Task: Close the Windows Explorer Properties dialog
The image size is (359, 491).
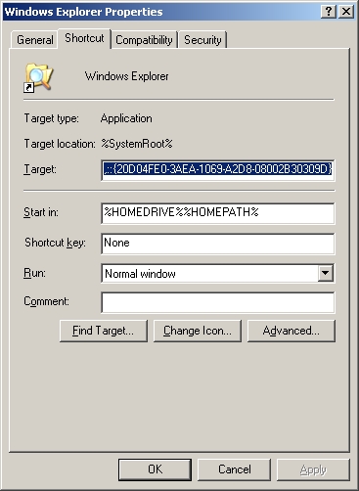Action: [x=346, y=12]
